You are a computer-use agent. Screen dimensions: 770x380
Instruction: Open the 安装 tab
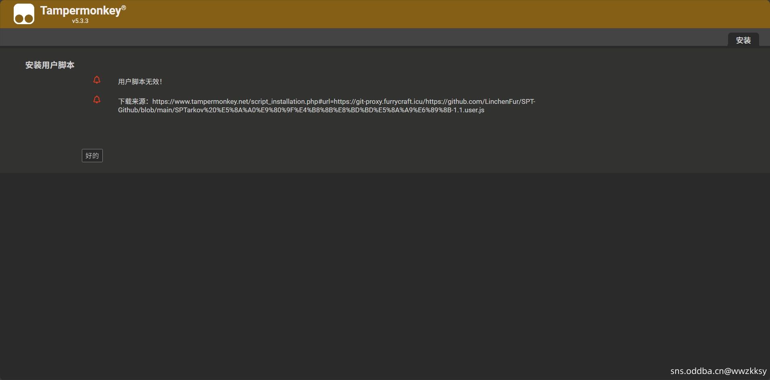coord(743,40)
